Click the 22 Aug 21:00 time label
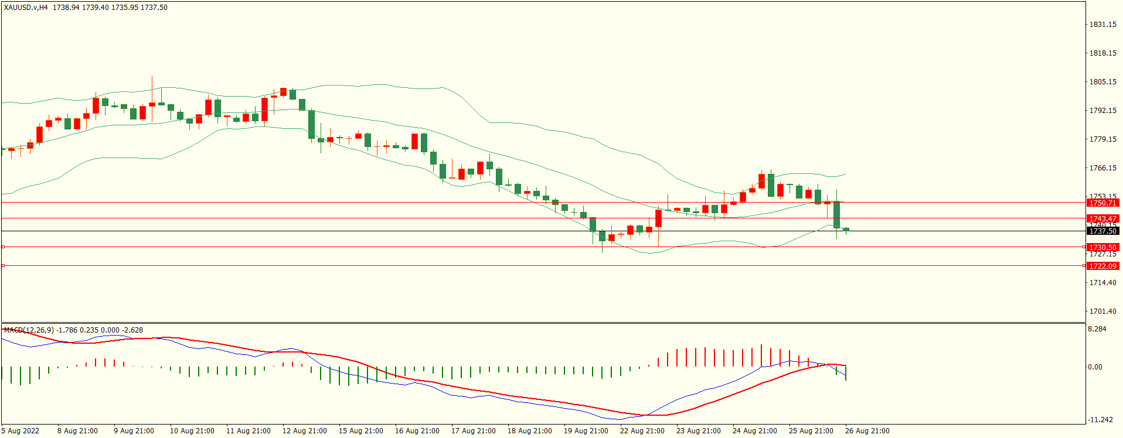1123x438 pixels. pos(642,431)
